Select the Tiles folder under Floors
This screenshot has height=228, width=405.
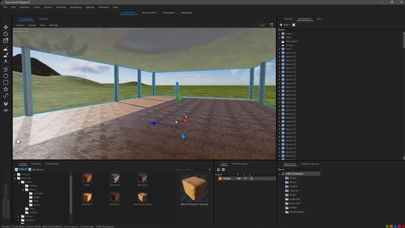(34, 201)
